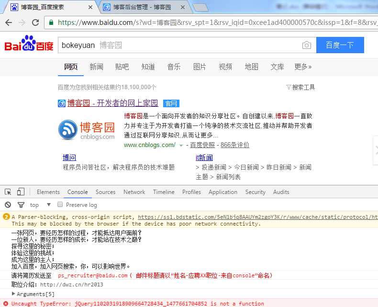The image size is (378, 307).
Task: Open the DevTools Security panel
Action: point(256,192)
